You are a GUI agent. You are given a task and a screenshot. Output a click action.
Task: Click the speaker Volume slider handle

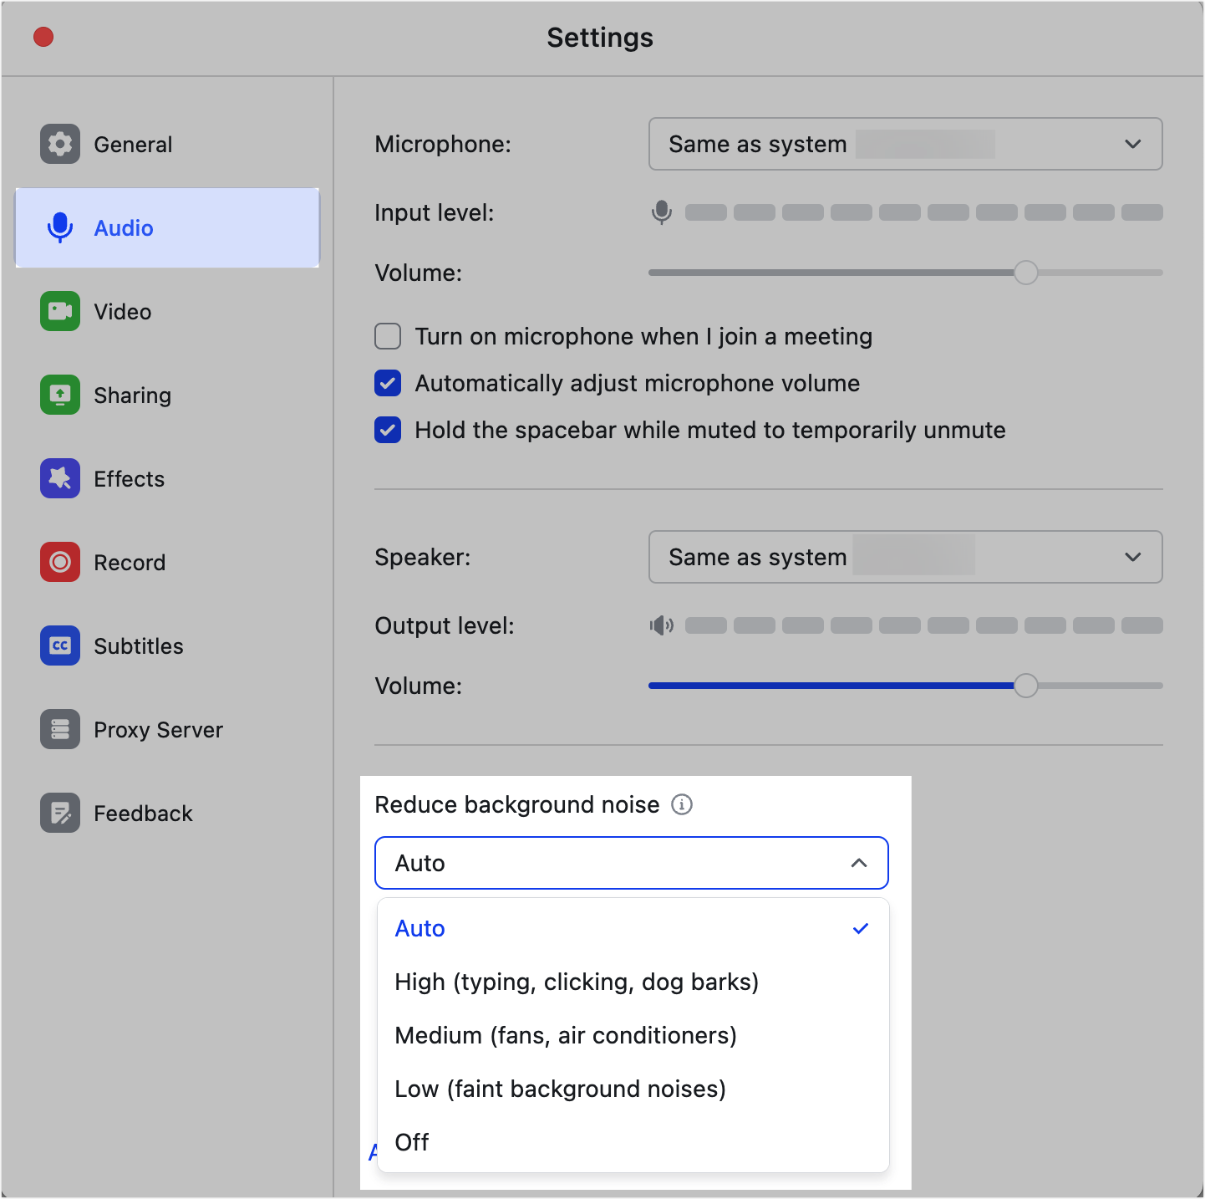tap(1025, 686)
